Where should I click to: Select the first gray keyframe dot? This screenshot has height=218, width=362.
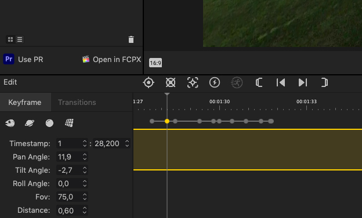coord(151,121)
